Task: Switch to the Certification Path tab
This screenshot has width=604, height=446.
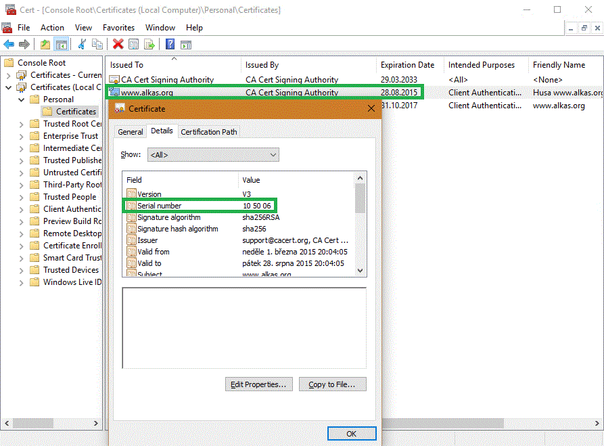Action: (x=208, y=132)
